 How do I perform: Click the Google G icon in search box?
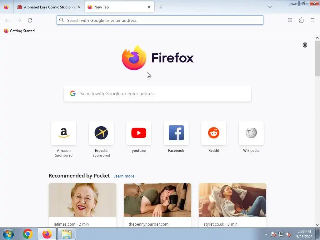[x=72, y=93]
